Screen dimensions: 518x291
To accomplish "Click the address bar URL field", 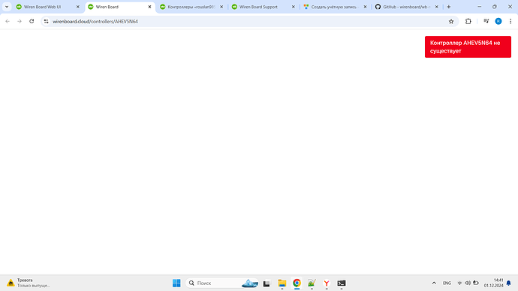I will click(x=248, y=22).
